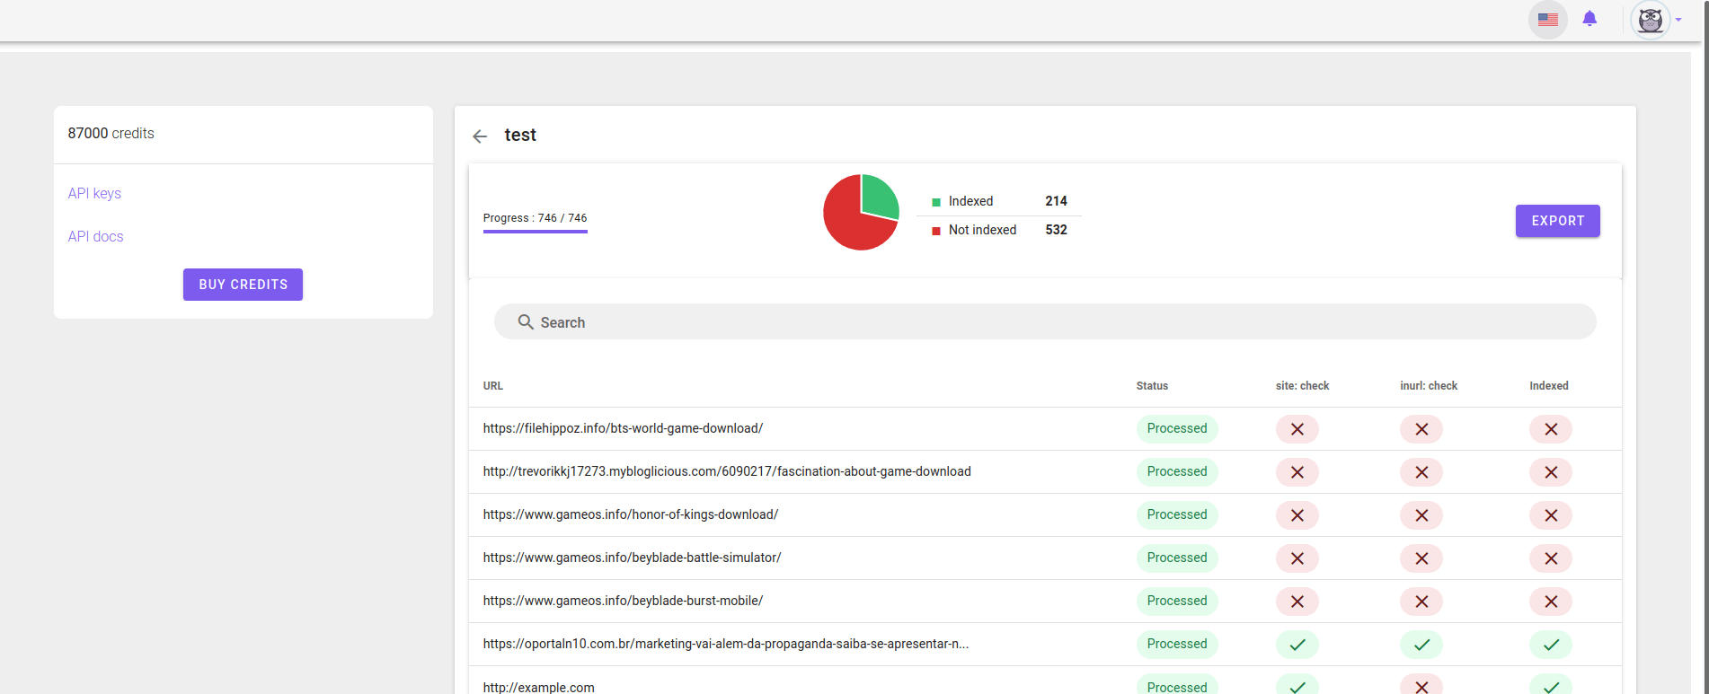Click the Processed badge for trevorikkj17273 row
Screen dimensions: 1709x694
1176,472
